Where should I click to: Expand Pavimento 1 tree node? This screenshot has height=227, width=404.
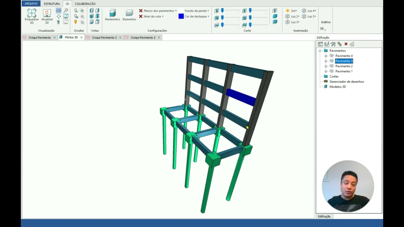[326, 71]
